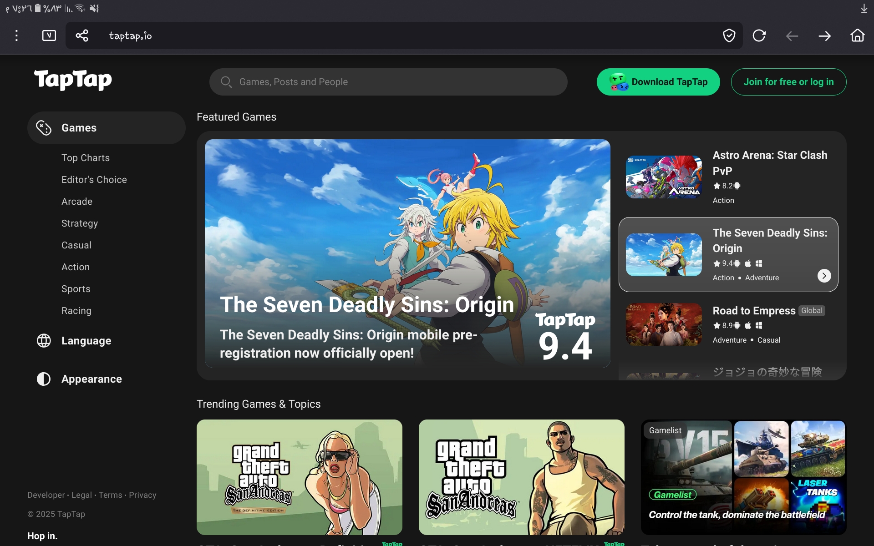Open GTA San Andreas card with CJ
Image resolution: width=874 pixels, height=546 pixels.
pyautogui.click(x=522, y=477)
